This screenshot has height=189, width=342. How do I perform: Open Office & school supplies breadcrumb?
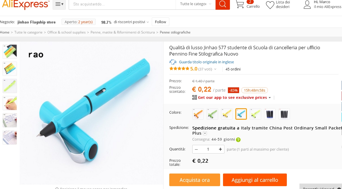coord(66,32)
